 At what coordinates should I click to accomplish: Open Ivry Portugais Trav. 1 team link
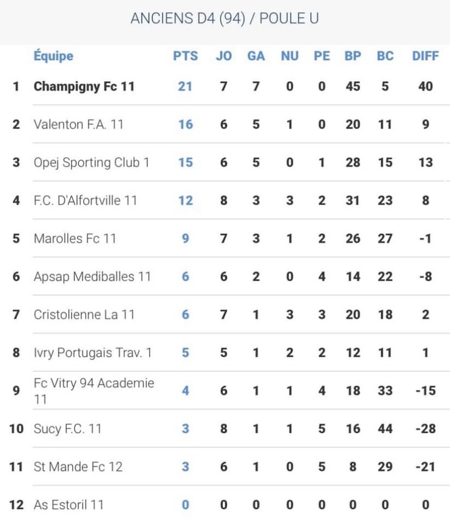(x=93, y=352)
